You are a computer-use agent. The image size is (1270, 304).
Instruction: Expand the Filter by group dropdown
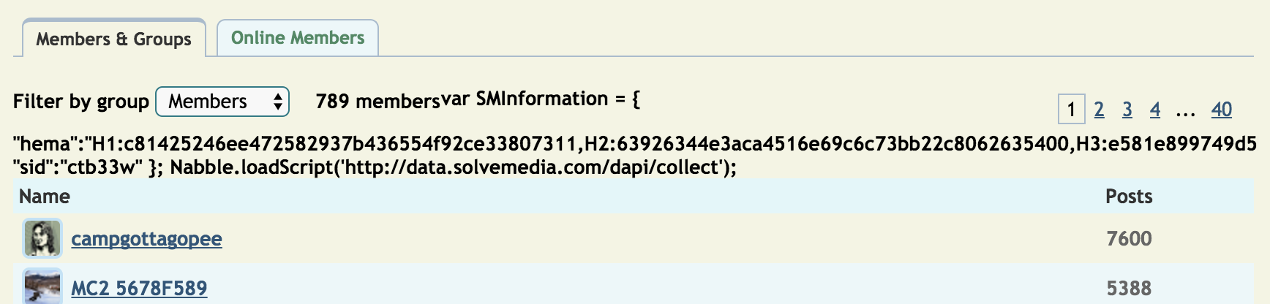tap(222, 102)
